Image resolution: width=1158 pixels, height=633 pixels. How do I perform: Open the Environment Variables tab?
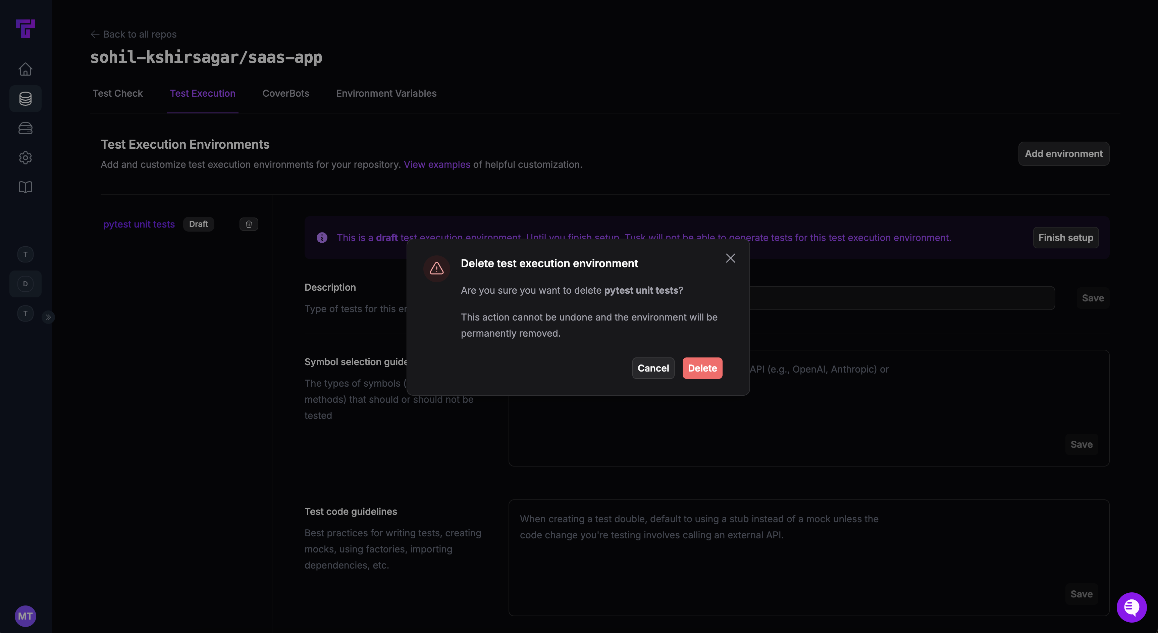386,93
